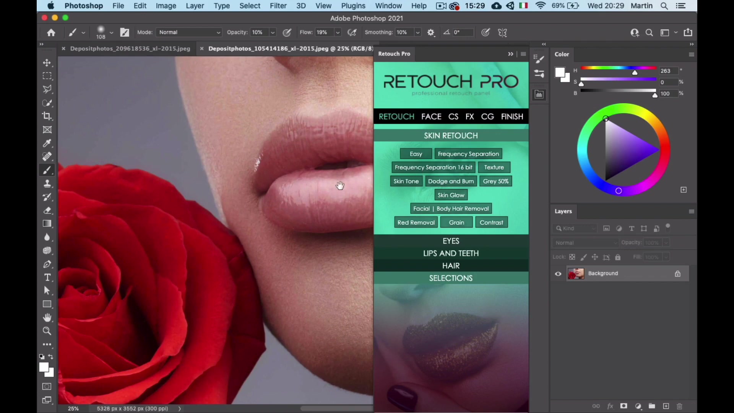Image resolution: width=734 pixels, height=413 pixels.
Task: Select the Horizontal Type tool
Action: pos(47,278)
